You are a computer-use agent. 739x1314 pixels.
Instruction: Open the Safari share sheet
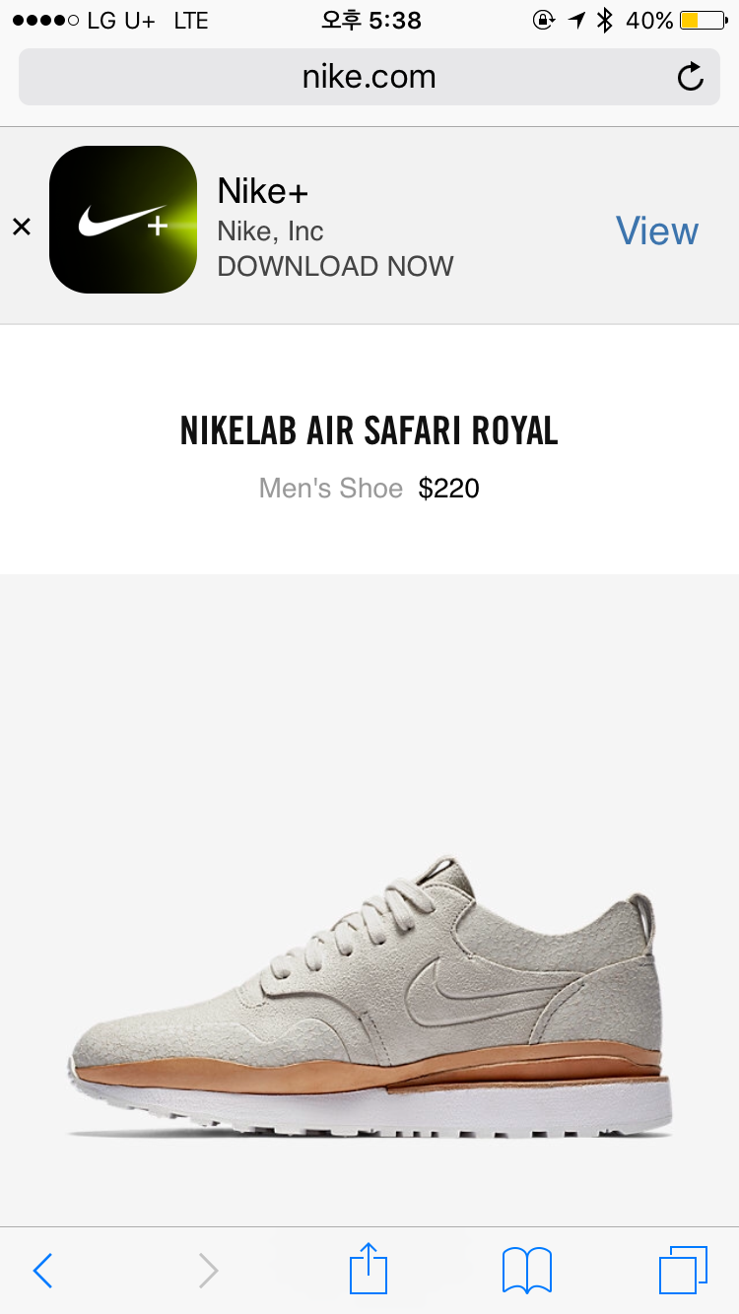pyautogui.click(x=369, y=1268)
